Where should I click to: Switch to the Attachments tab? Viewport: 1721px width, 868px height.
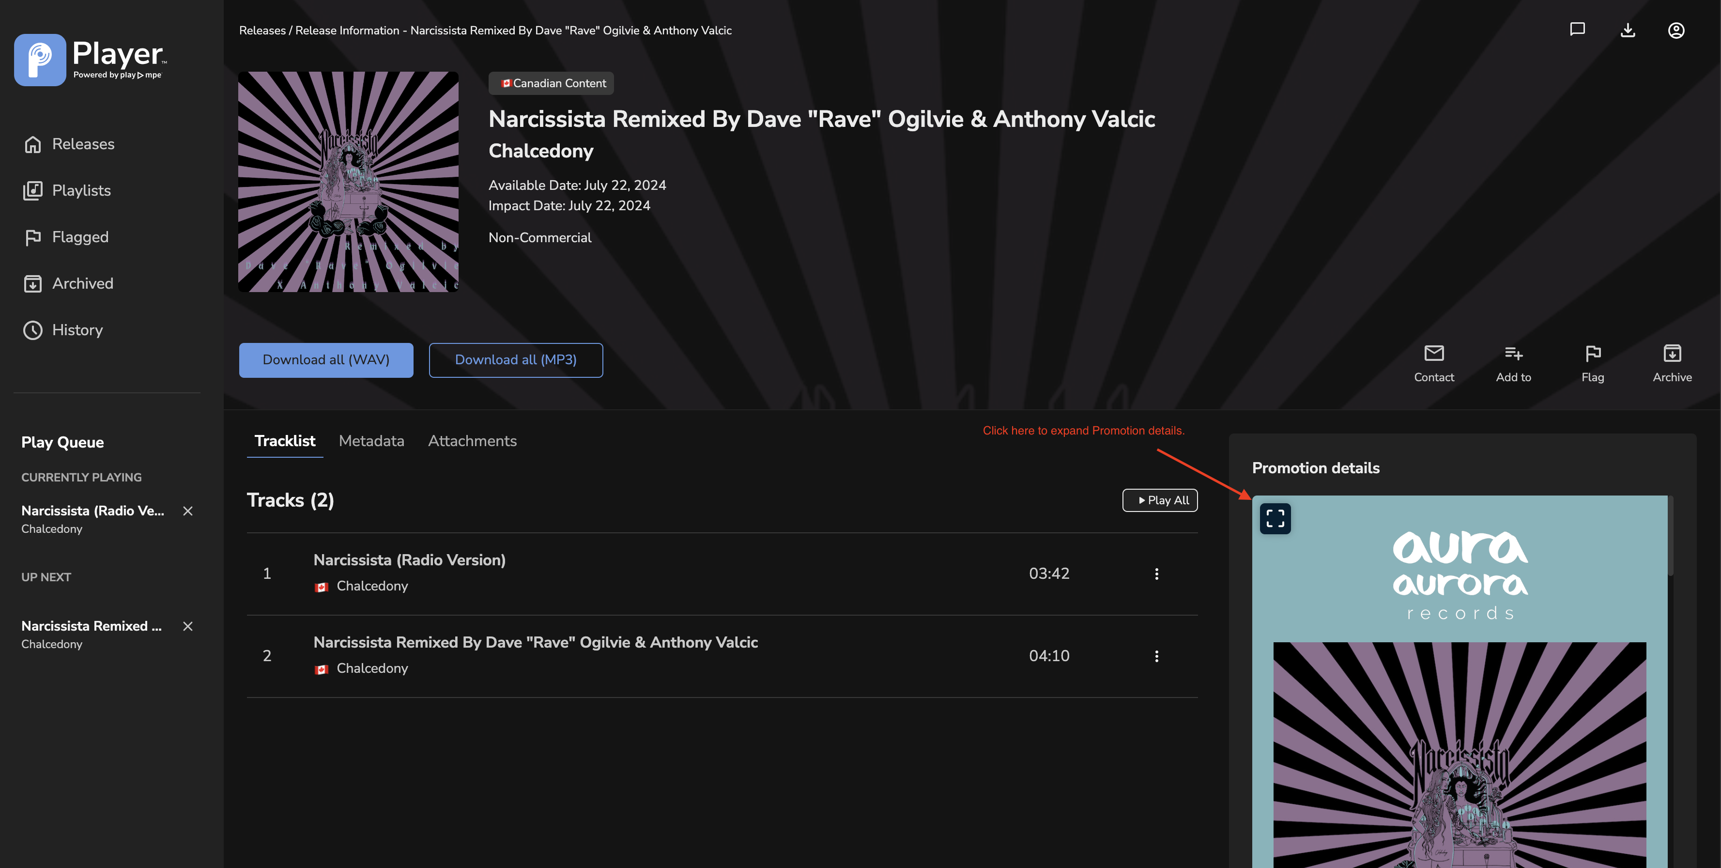[472, 441]
